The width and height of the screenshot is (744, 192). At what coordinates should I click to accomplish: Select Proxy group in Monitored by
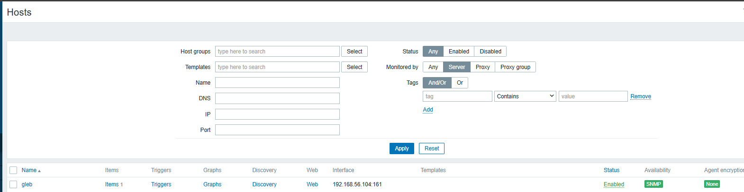click(515, 67)
